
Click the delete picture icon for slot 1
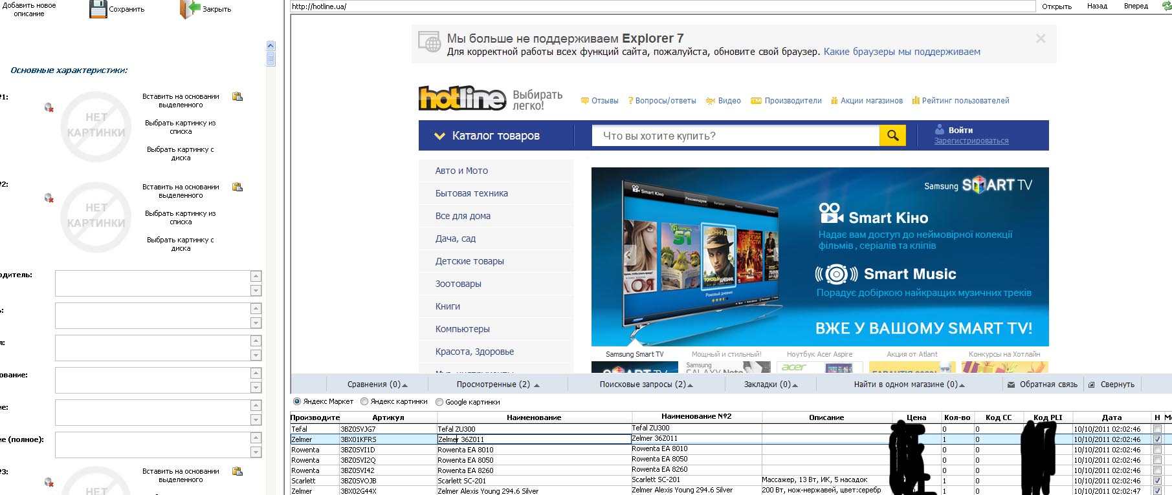coord(49,107)
